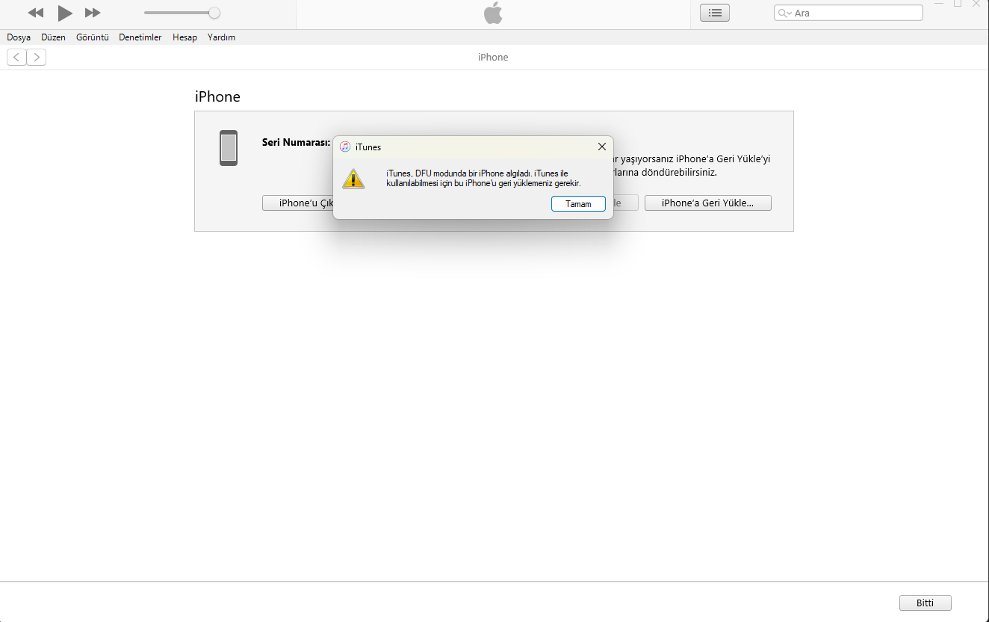Click the fast-forward (next track) button
This screenshot has height=622, width=989.
93,13
